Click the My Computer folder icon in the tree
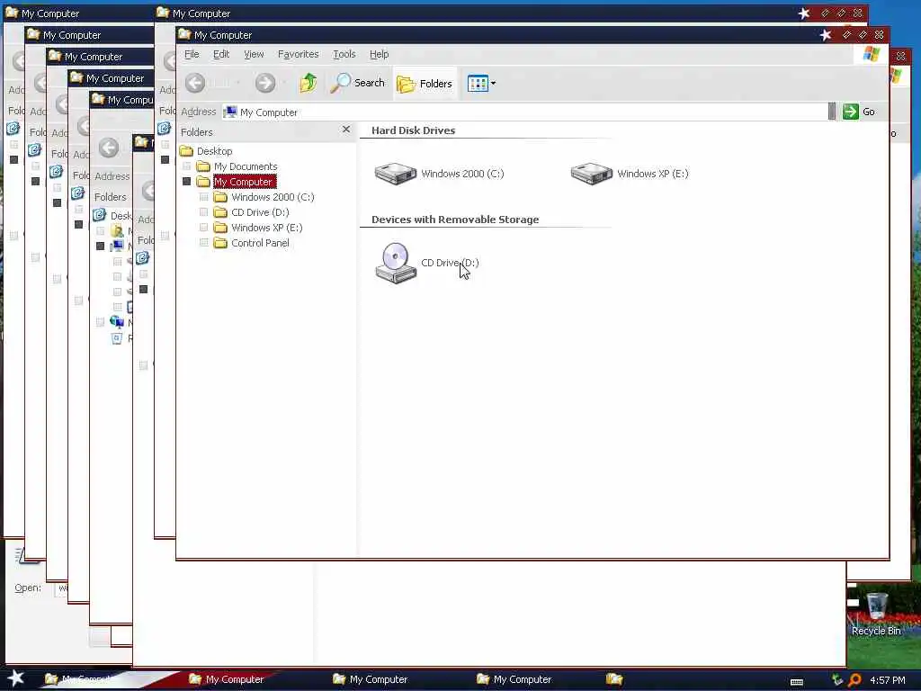This screenshot has height=691, width=921. tap(203, 182)
